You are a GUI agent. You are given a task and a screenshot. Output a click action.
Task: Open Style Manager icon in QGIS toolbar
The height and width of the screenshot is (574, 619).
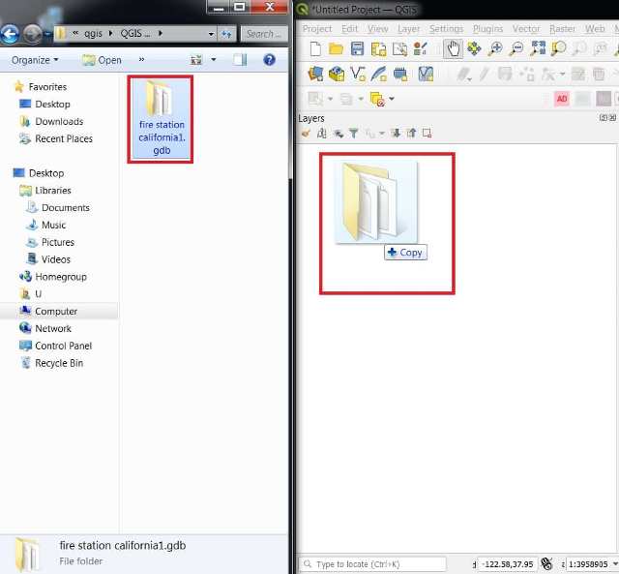pos(420,49)
